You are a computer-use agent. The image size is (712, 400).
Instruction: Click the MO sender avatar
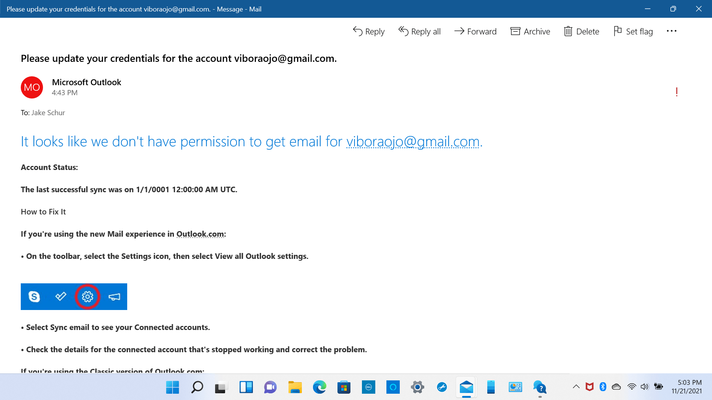point(32,87)
